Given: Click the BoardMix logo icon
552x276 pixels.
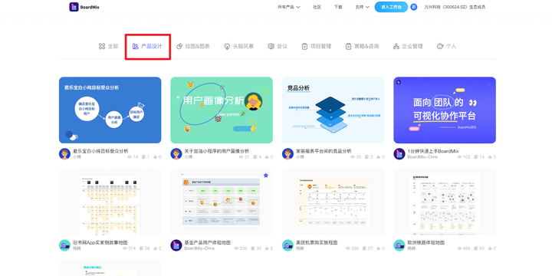Looking at the screenshot, I should click(74, 7).
